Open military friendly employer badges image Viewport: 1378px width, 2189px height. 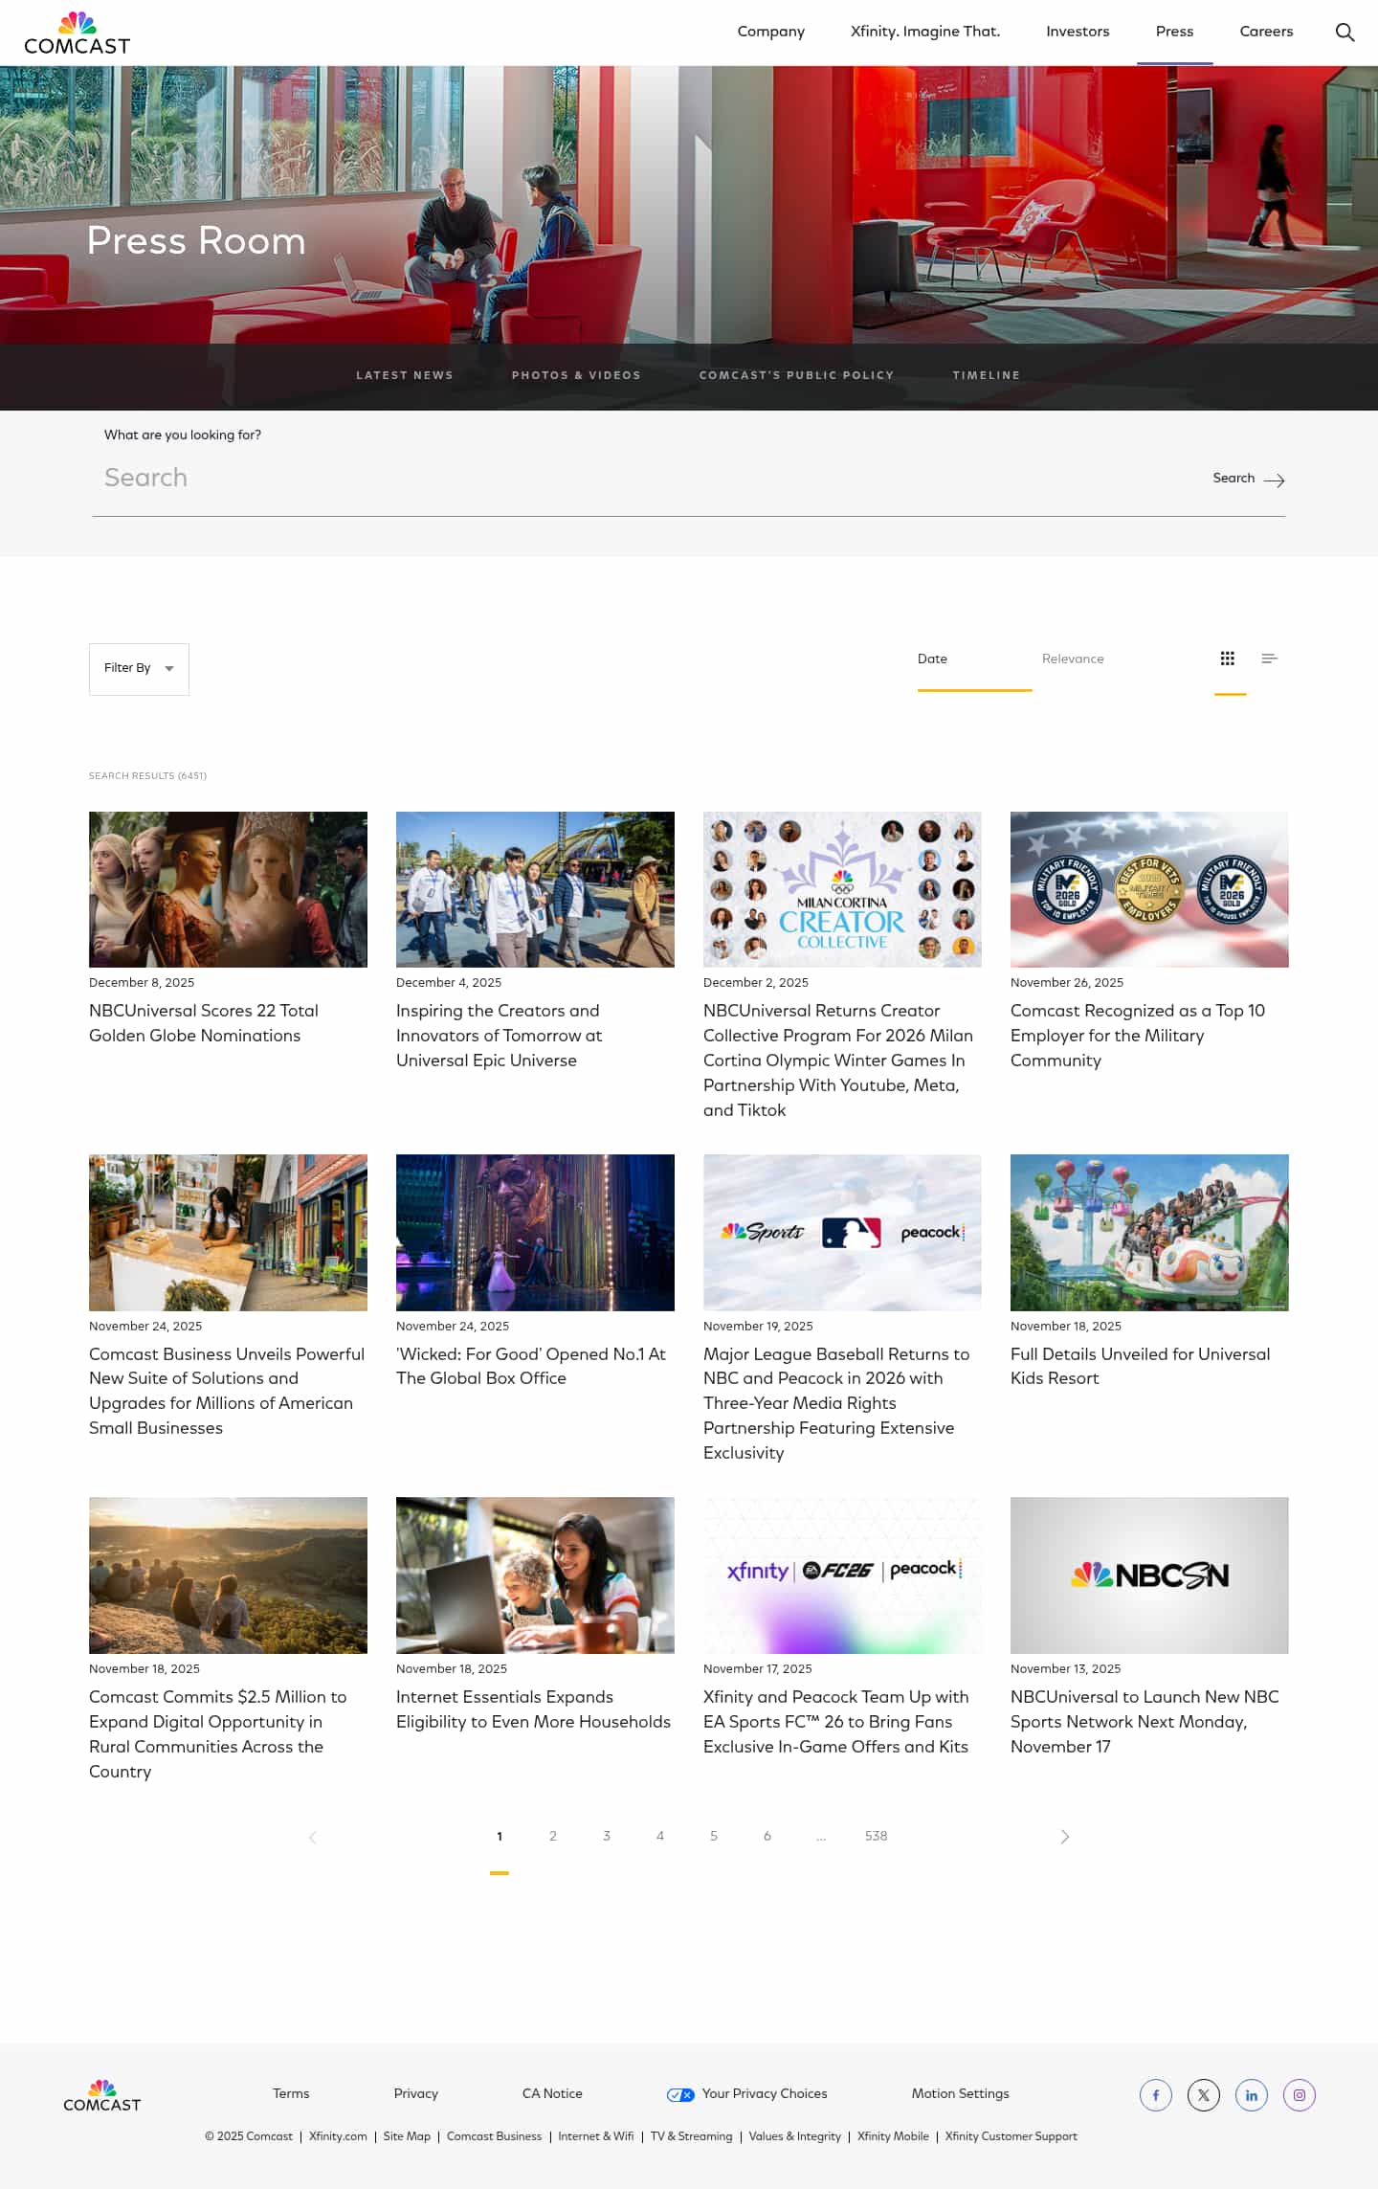(1149, 889)
